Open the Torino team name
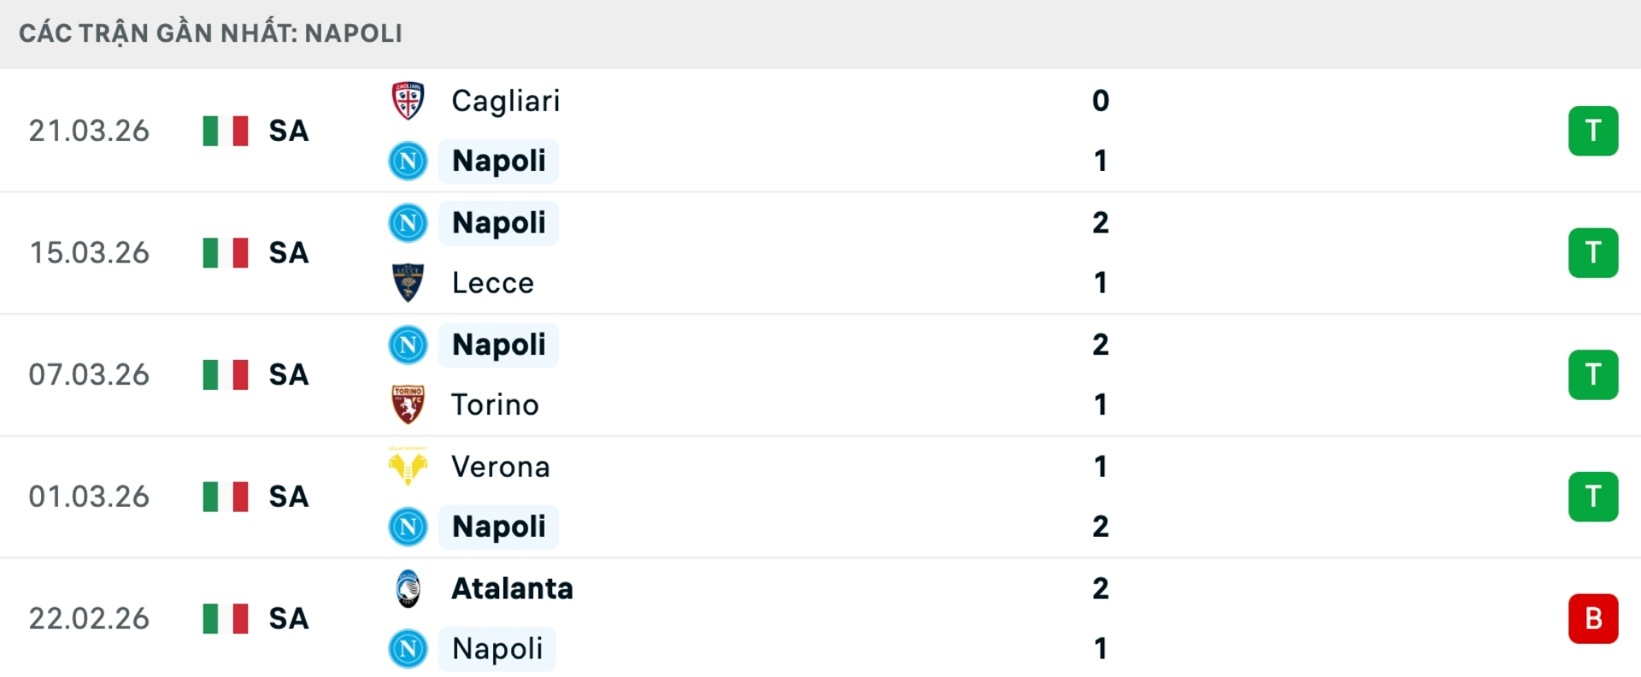Image resolution: width=1641 pixels, height=677 pixels. 495,404
